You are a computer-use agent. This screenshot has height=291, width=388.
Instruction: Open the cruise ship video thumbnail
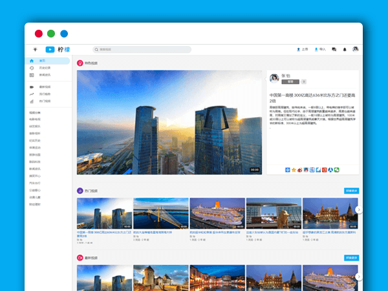[x=217, y=213]
